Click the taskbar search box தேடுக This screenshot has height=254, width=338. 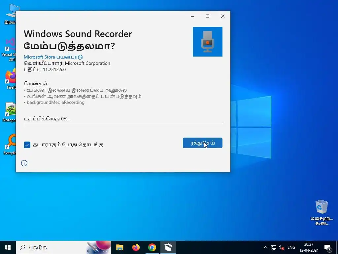(63, 247)
